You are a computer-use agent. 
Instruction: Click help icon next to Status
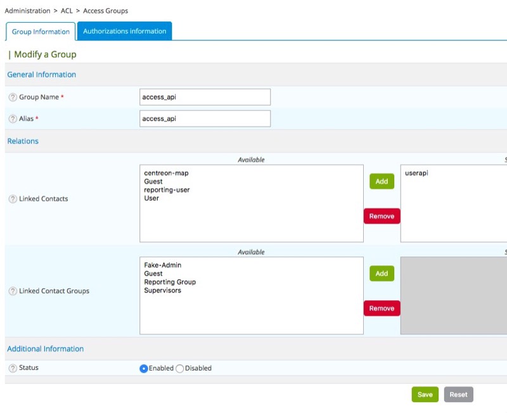pyautogui.click(x=13, y=369)
